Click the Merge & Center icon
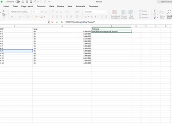The image size is (172, 124). point(77,17)
